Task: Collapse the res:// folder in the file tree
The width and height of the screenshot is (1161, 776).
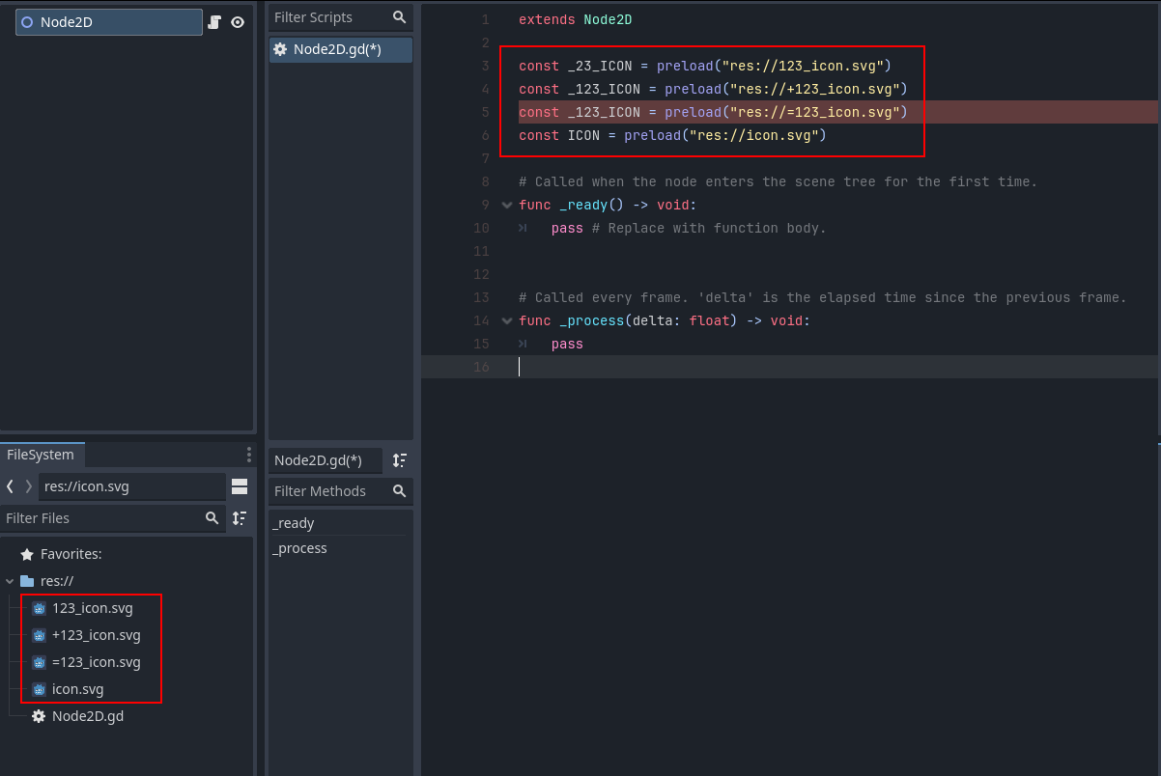Action: (10, 581)
